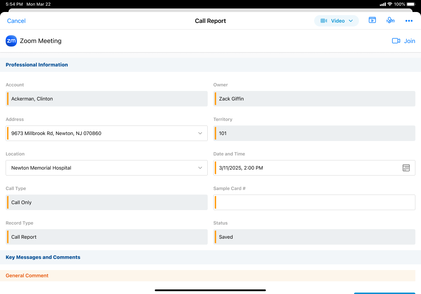Open the more options ellipsis menu
The height and width of the screenshot is (294, 421).
click(409, 21)
